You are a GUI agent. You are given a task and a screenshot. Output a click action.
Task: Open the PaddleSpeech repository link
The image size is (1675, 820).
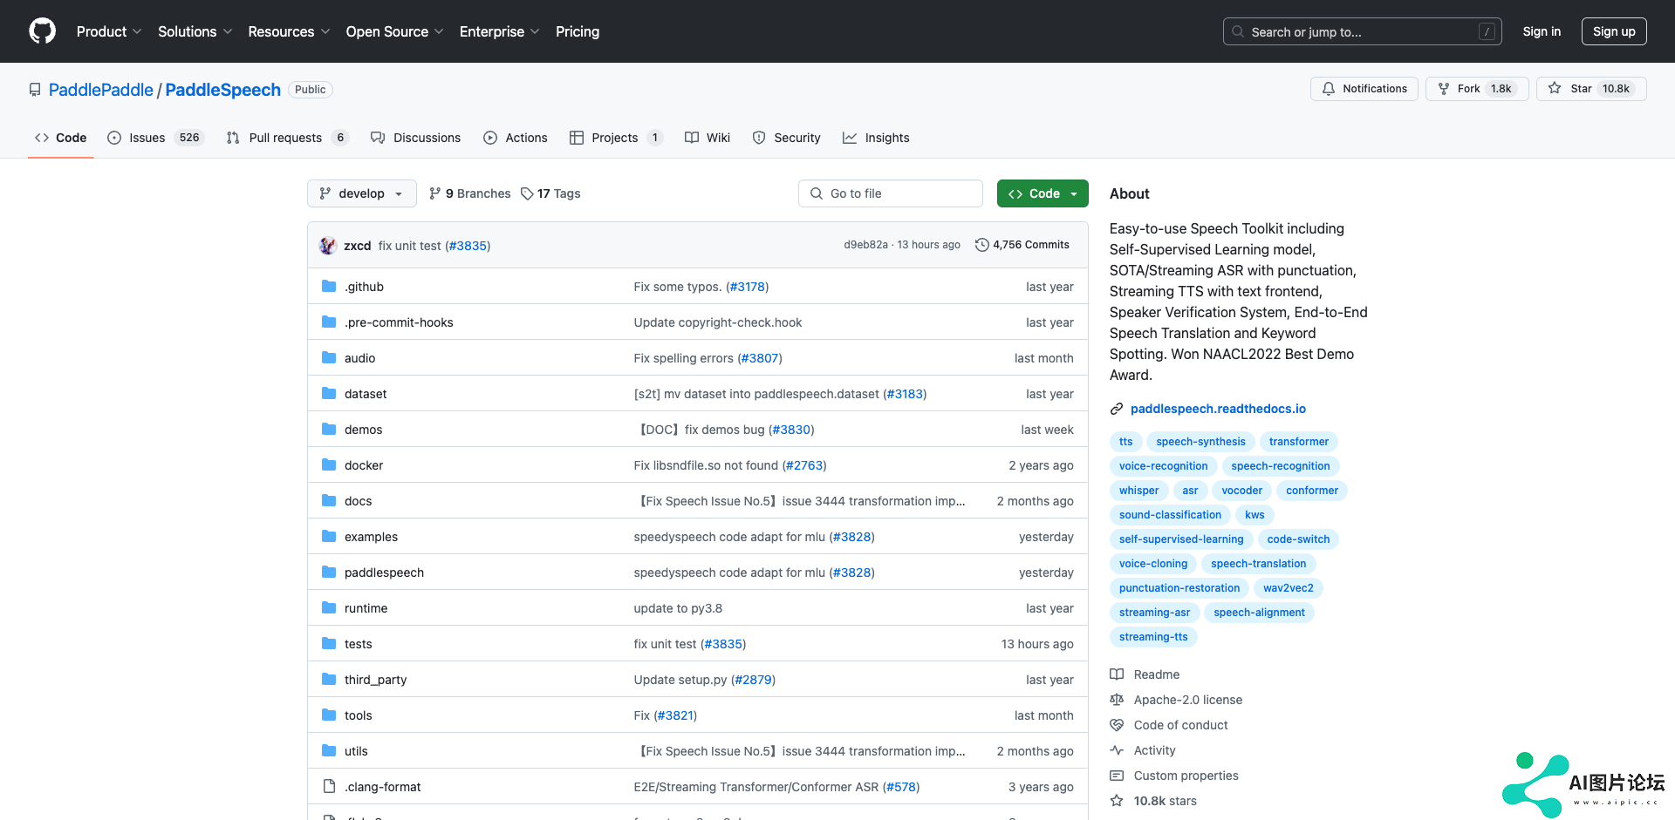(x=223, y=90)
